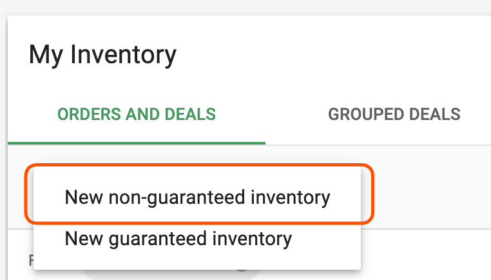Start a non-guaranteed inventory deal
The width and height of the screenshot is (491, 280).
pos(197,197)
